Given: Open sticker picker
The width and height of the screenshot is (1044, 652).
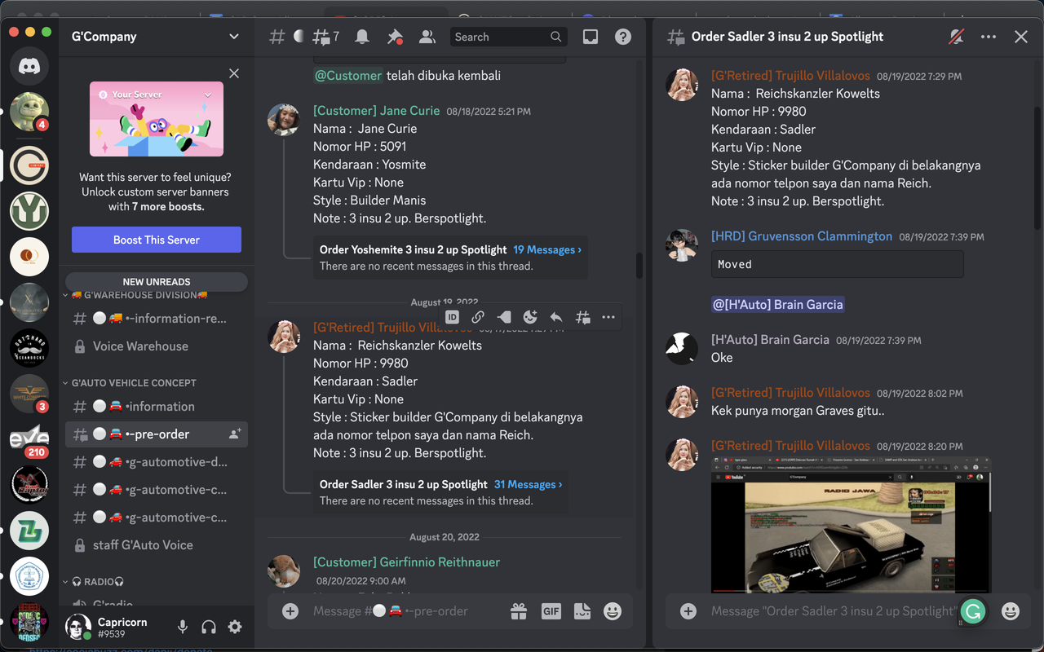Looking at the screenshot, I should [582, 610].
